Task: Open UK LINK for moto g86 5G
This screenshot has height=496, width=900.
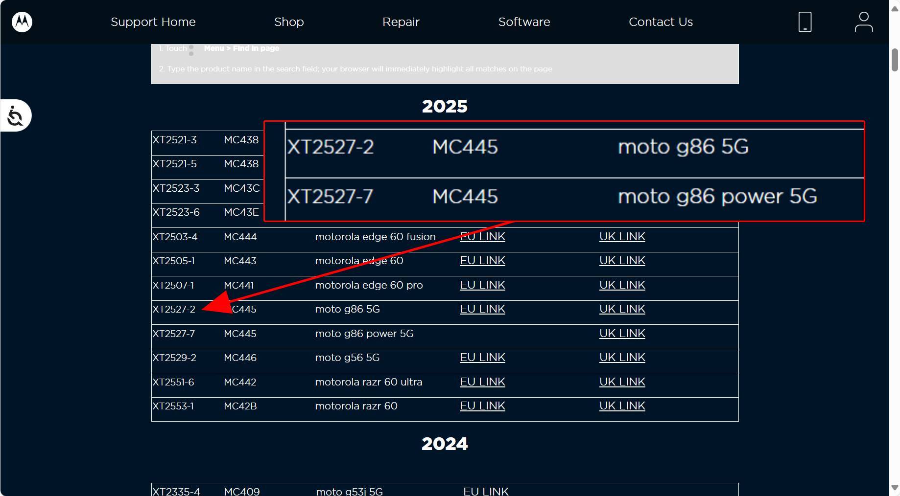Action: pos(622,309)
